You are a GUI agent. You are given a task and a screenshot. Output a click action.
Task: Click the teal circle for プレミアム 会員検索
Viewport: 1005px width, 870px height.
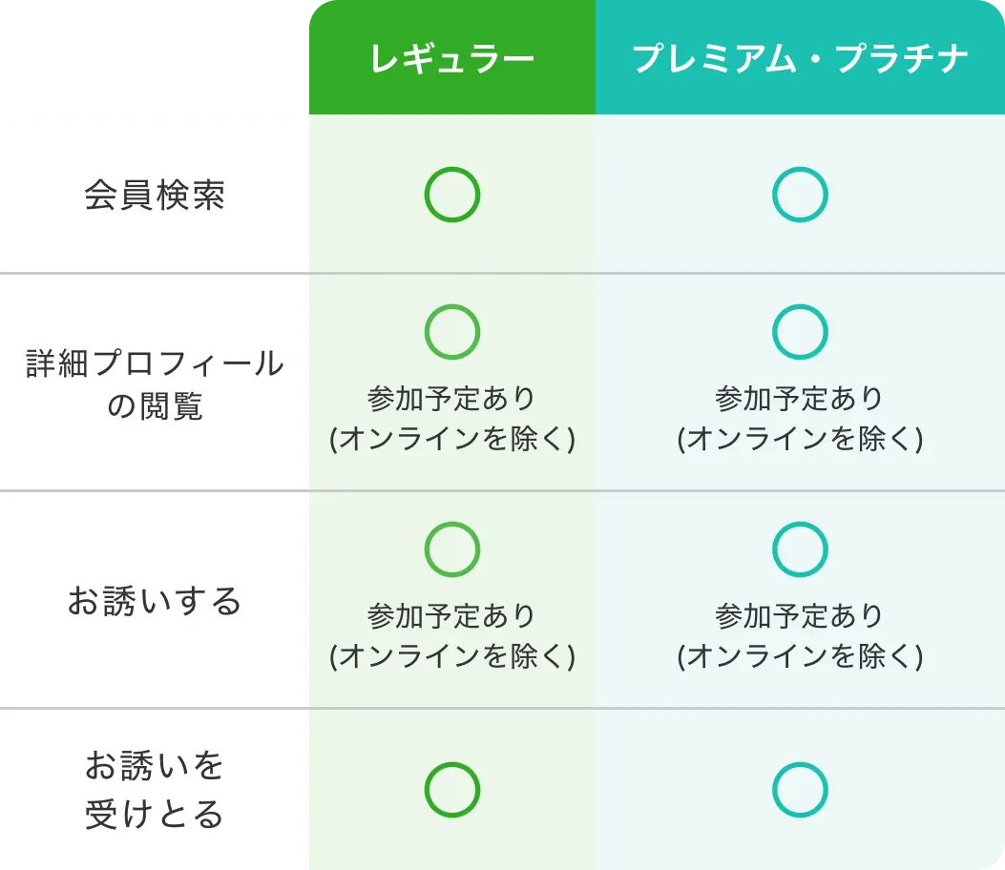point(800,196)
